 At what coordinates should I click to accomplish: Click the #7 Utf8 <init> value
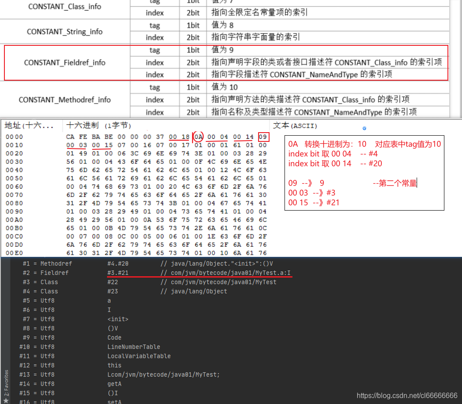pyautogui.click(x=118, y=319)
